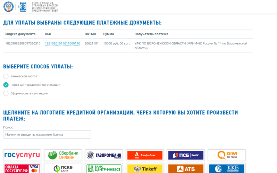The height and width of the screenshot is (173, 277).
Task: Click the Сумма column header
Action: click(108, 34)
